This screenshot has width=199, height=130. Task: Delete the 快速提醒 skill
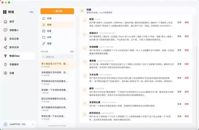186,50
